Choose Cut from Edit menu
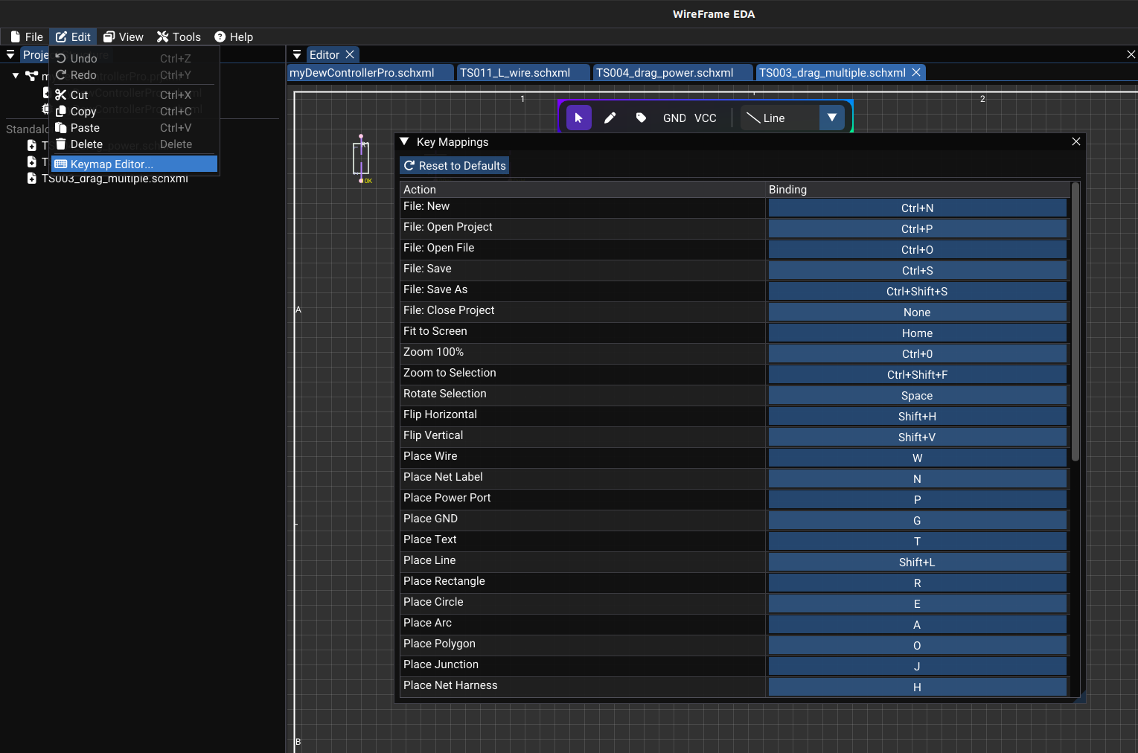The width and height of the screenshot is (1138, 753). click(134, 94)
